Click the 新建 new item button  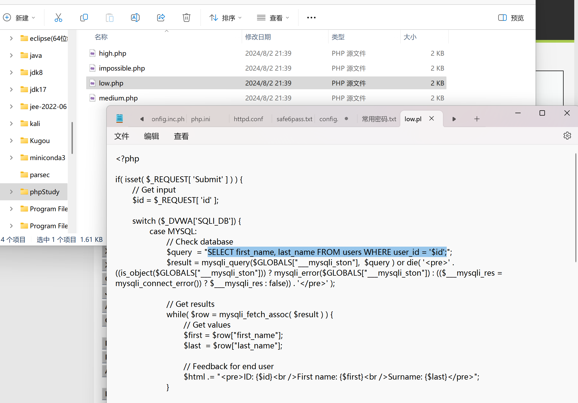(x=19, y=18)
